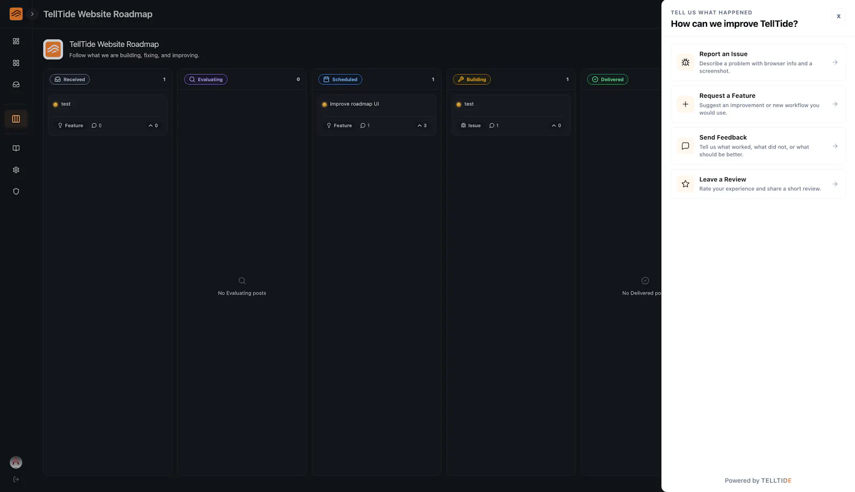This screenshot has width=855, height=492.
Task: Click the comment icon on the Received 'test' card
Action: pyautogui.click(x=94, y=126)
